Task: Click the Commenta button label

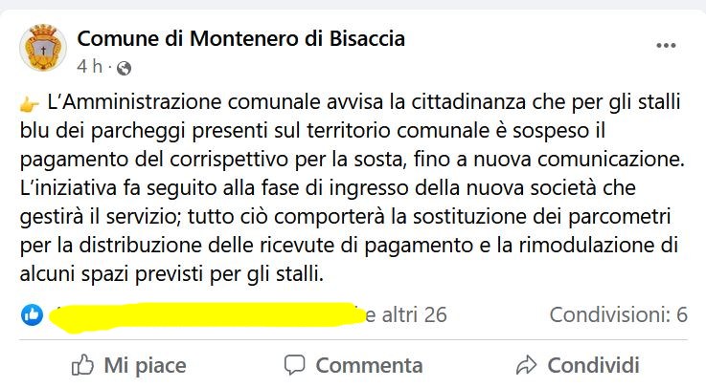Action: click(x=369, y=365)
